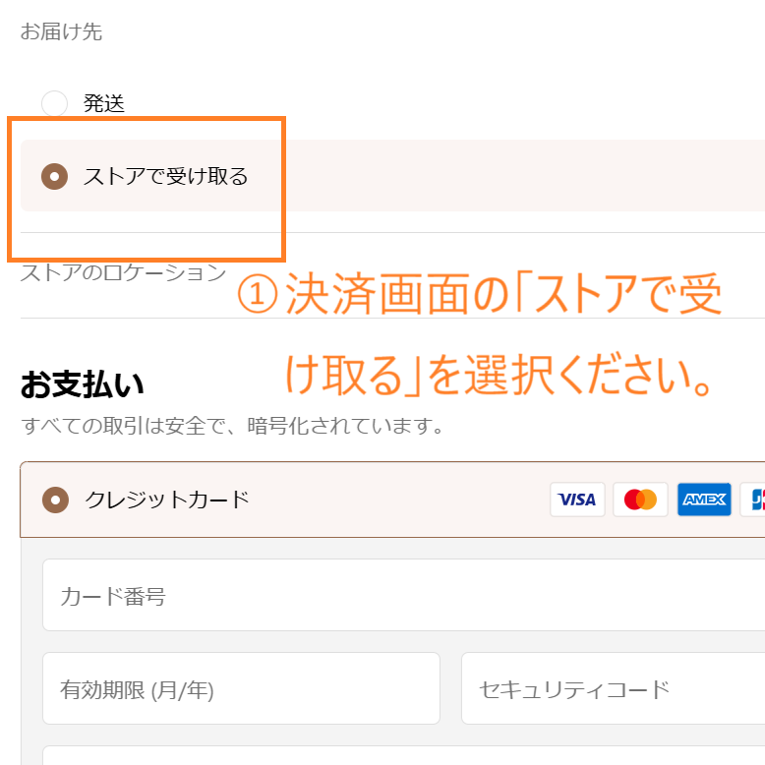Focus the カード番号 input field
The image size is (765, 765).
tap(403, 595)
